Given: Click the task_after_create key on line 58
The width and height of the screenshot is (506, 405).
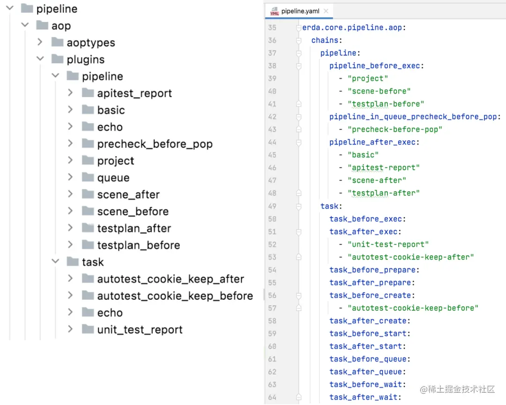Looking at the screenshot, I should tap(368, 321).
